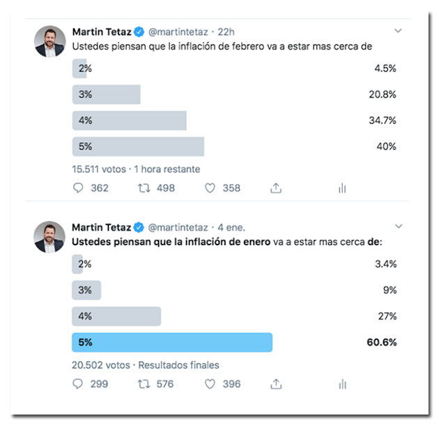Click the blue 5% winning result bar

tap(172, 342)
